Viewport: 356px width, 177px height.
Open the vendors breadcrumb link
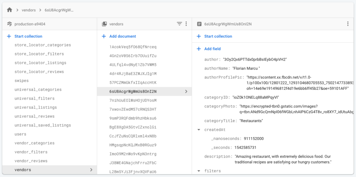(x=29, y=10)
